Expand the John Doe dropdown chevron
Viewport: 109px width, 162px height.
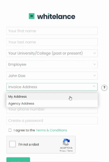94,76
